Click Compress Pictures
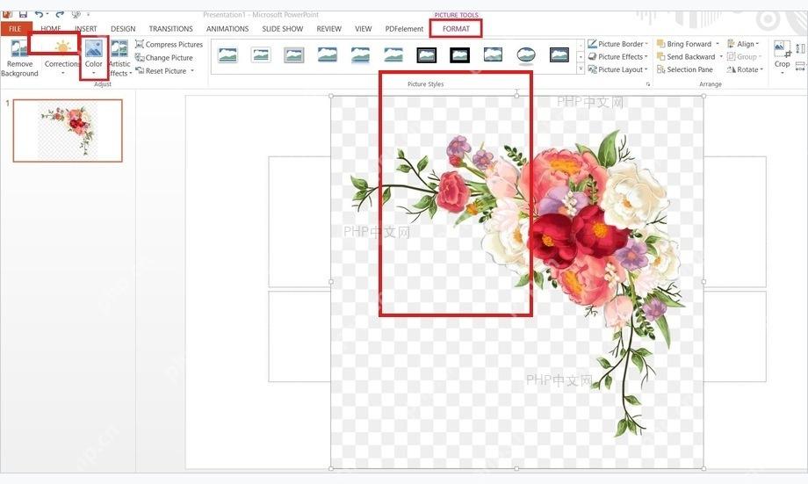Screen dimensions: 808x484 coord(169,44)
